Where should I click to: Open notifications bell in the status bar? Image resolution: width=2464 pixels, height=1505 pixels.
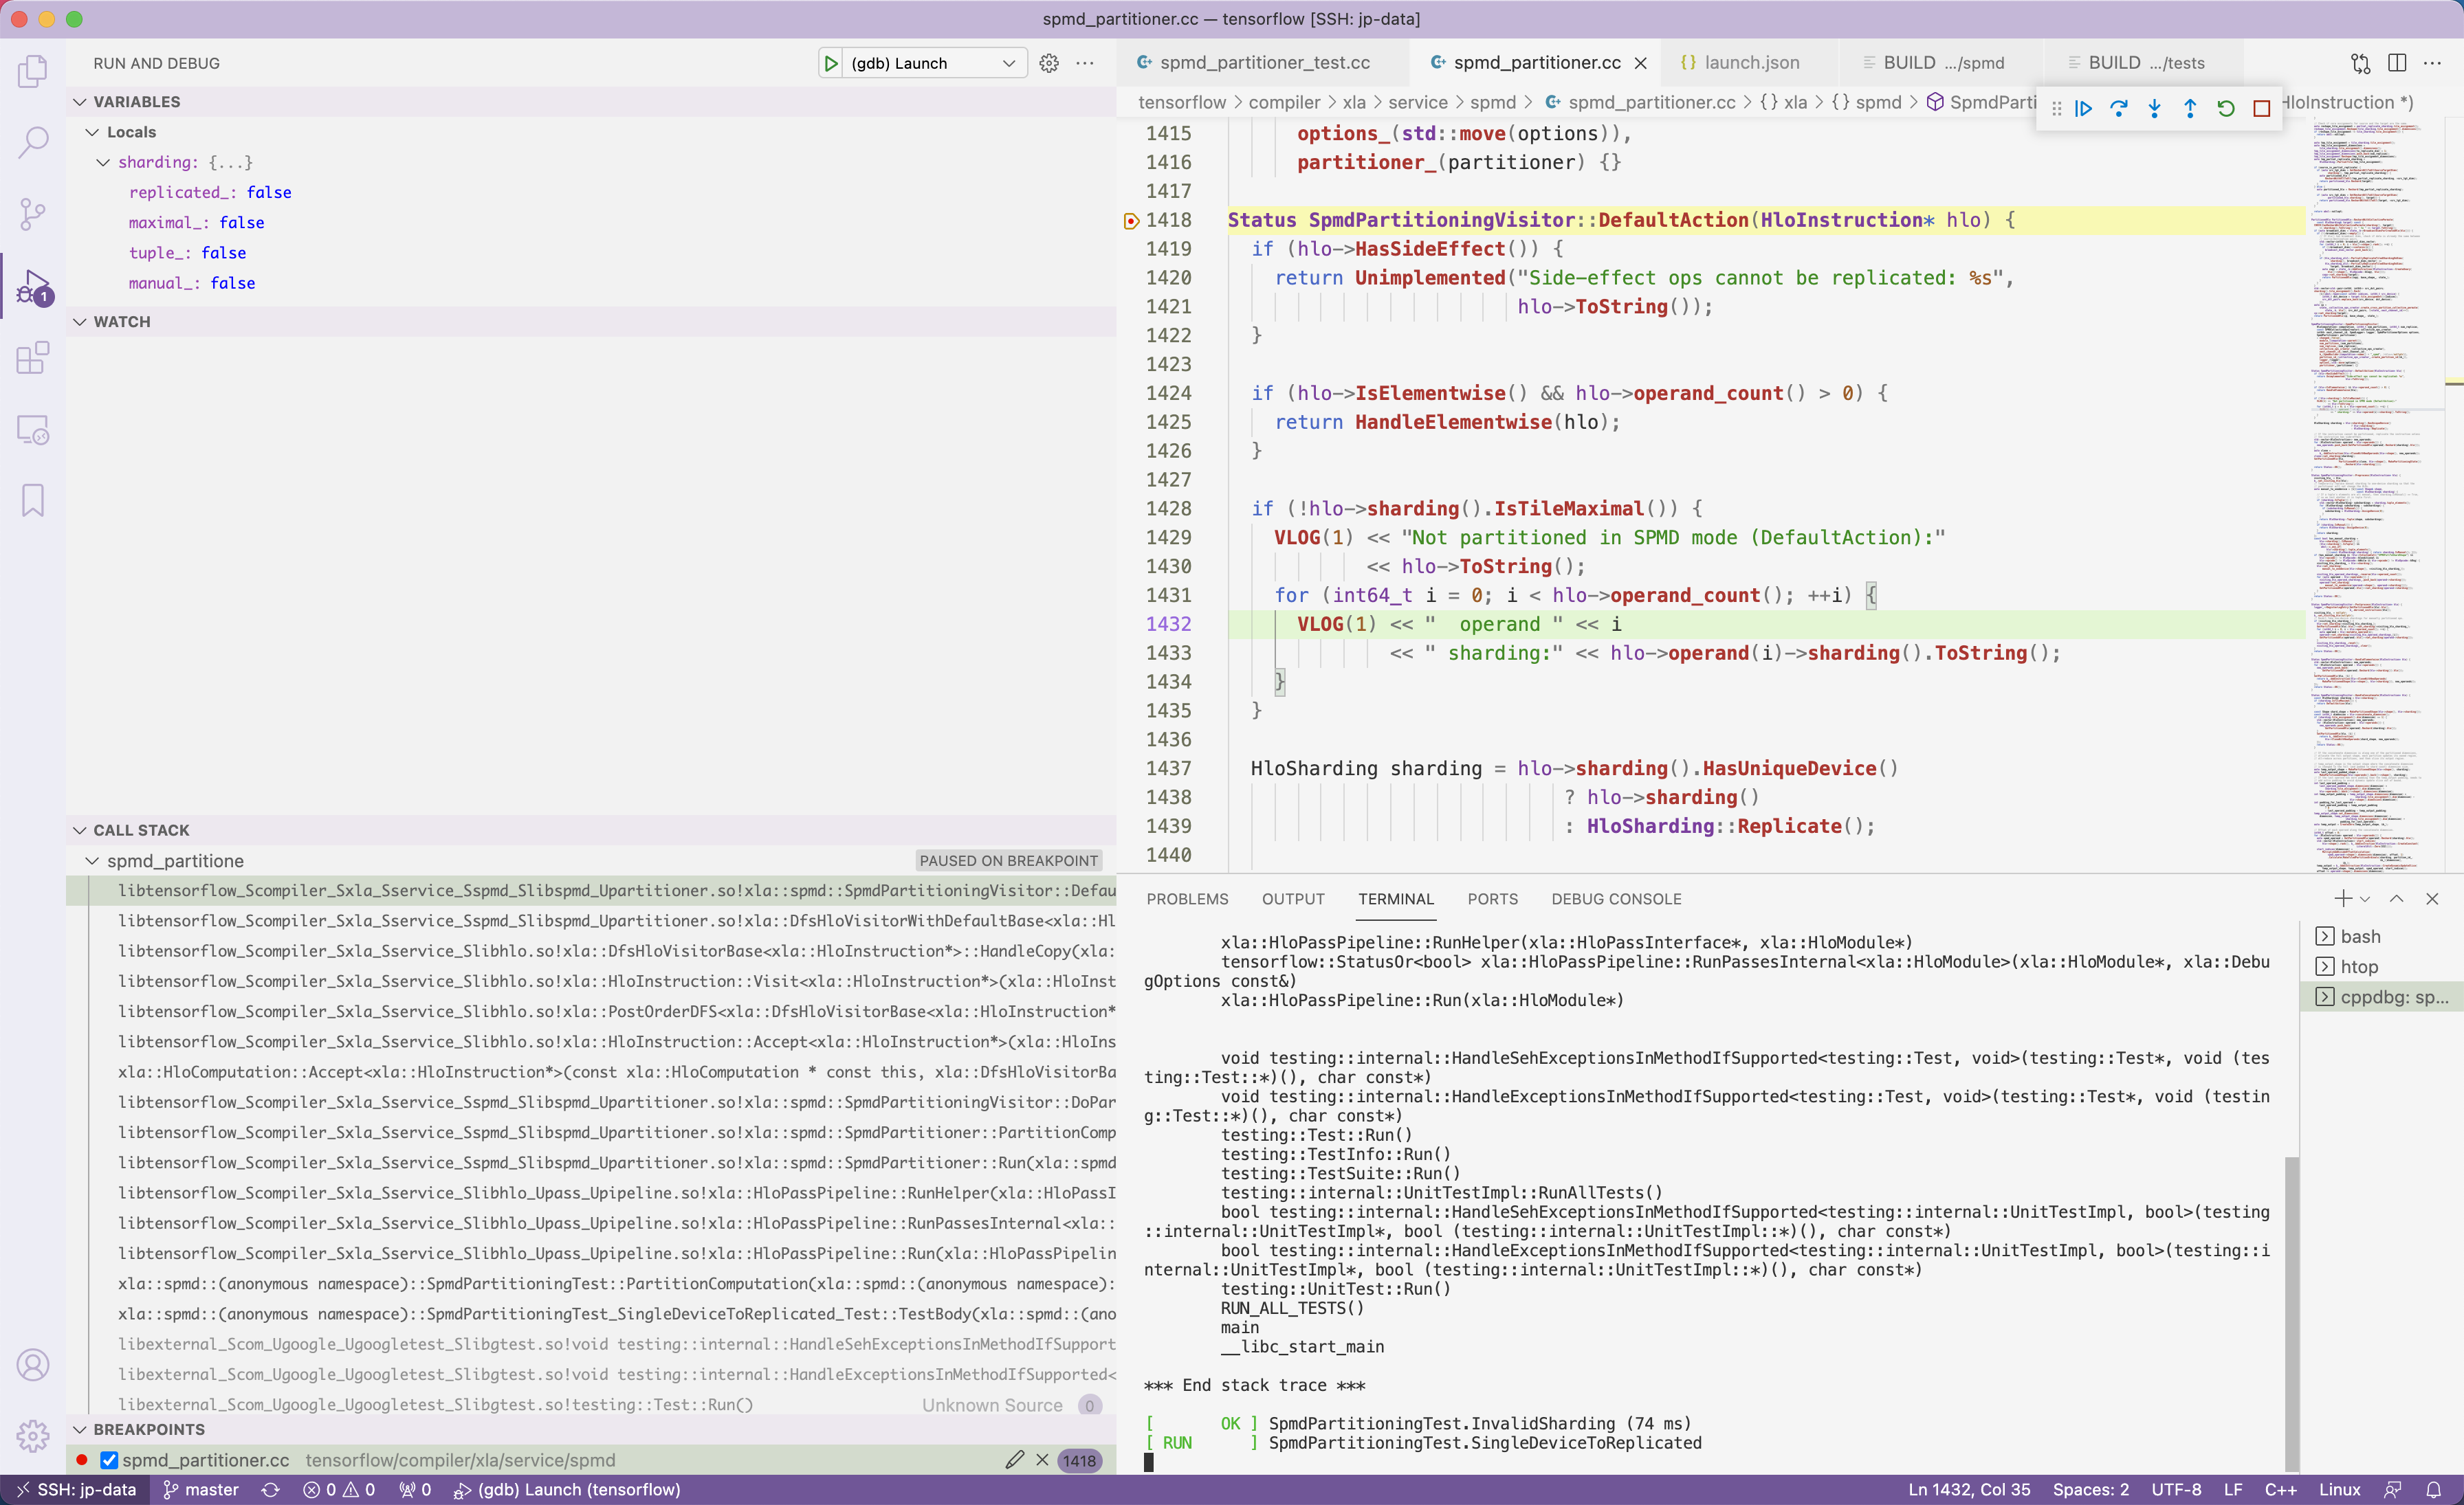[x=2434, y=1489]
